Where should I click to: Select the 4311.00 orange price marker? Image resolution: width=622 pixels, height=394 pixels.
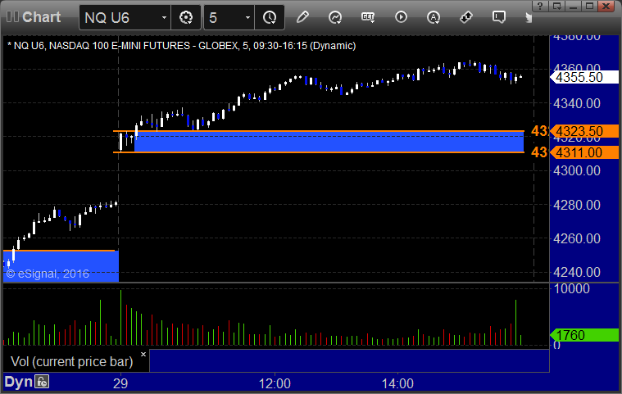click(x=584, y=152)
